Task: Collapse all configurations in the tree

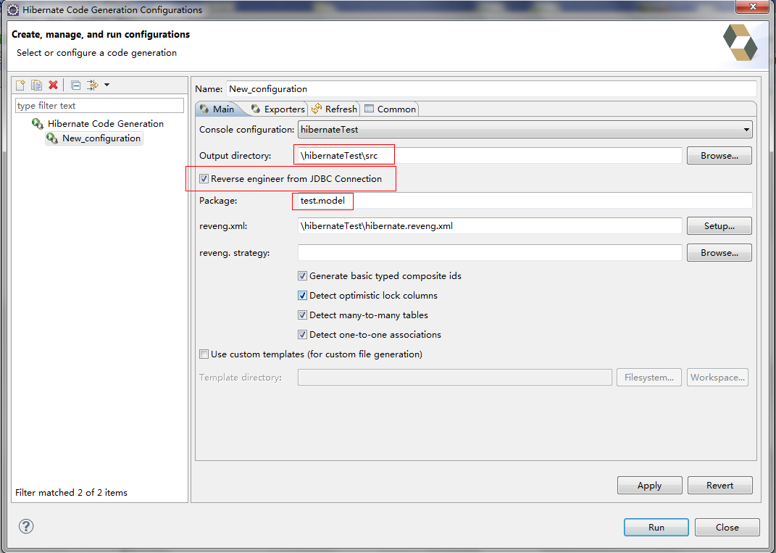Action: click(x=75, y=85)
